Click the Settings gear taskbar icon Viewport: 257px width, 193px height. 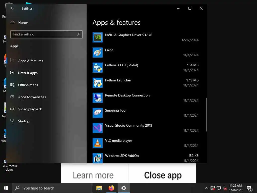[x=123, y=188]
